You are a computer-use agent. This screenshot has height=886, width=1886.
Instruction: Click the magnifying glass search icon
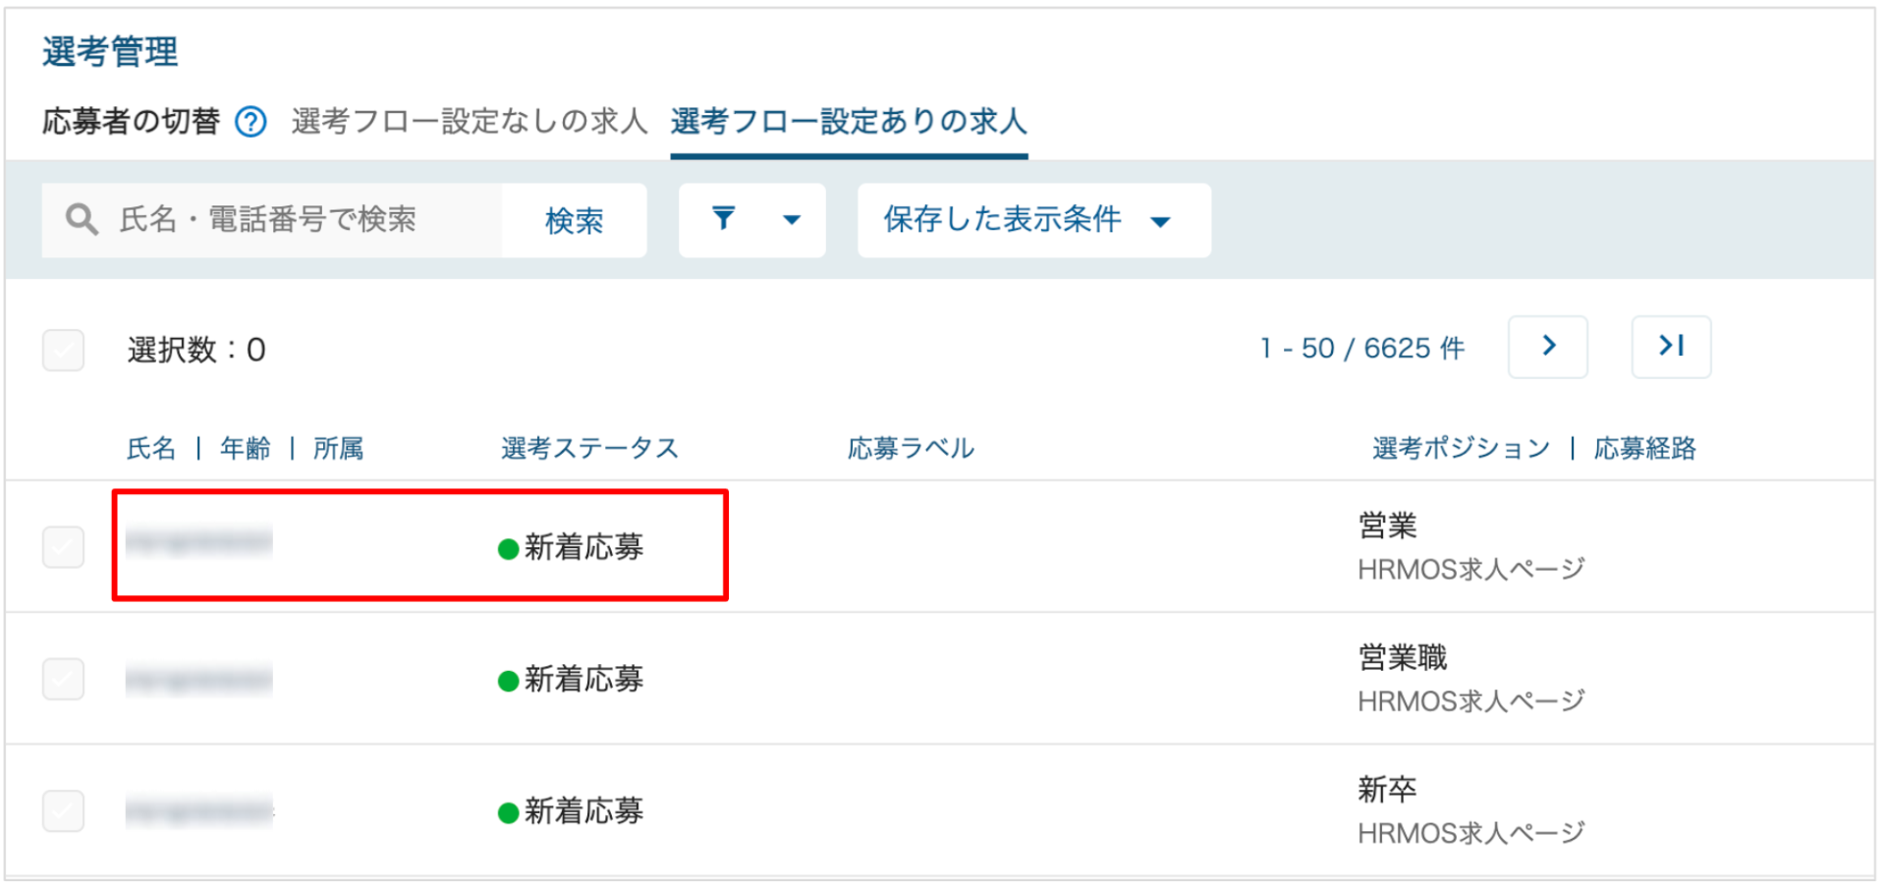82,219
